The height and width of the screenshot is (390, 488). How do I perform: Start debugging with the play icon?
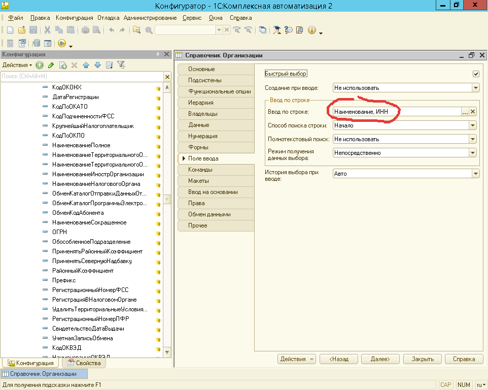click(62, 44)
